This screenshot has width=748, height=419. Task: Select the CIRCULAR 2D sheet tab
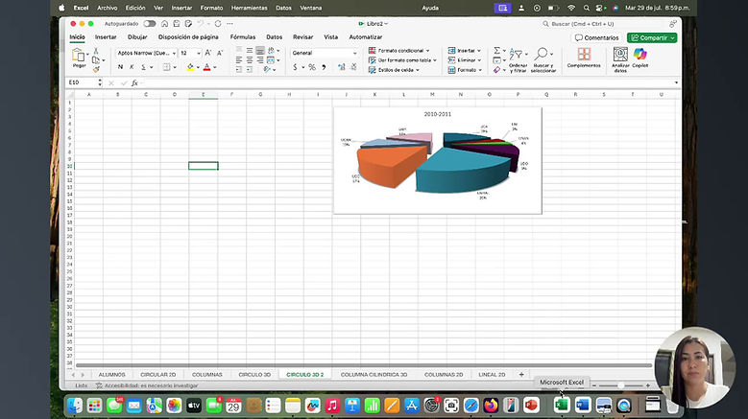click(158, 375)
